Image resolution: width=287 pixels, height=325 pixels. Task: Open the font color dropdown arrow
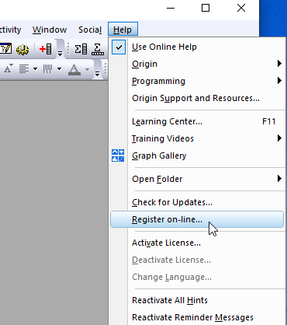click(87, 69)
